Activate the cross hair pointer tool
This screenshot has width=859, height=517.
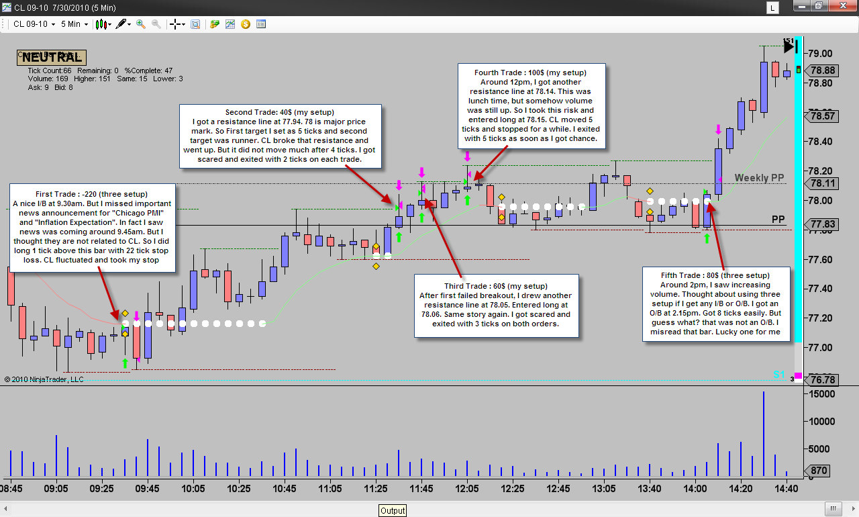[x=175, y=24]
